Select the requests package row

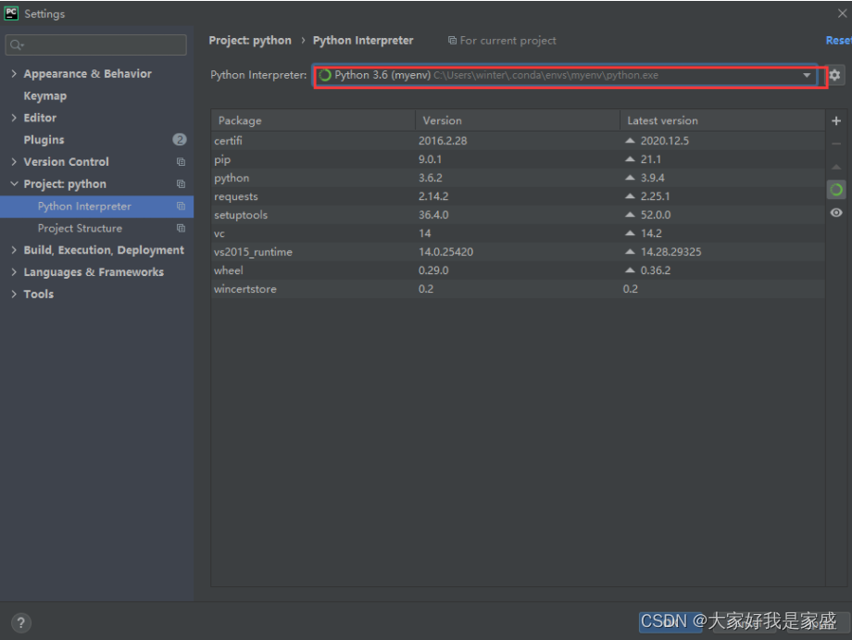pyautogui.click(x=518, y=196)
